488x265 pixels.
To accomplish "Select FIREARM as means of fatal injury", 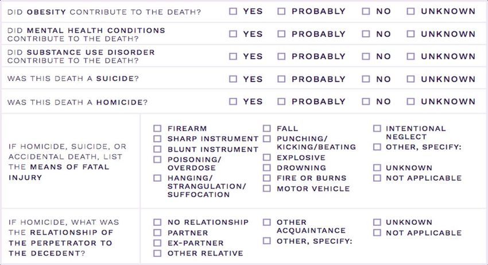I will 157,128.
